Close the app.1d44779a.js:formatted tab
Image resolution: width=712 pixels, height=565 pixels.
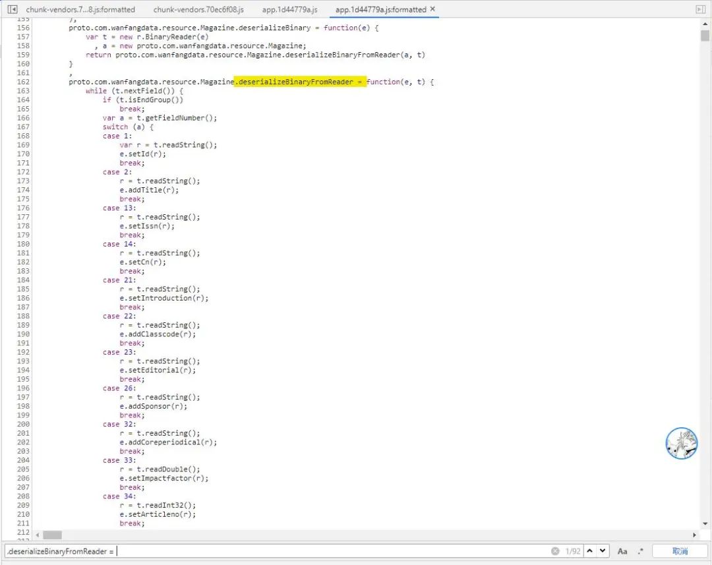432,9
